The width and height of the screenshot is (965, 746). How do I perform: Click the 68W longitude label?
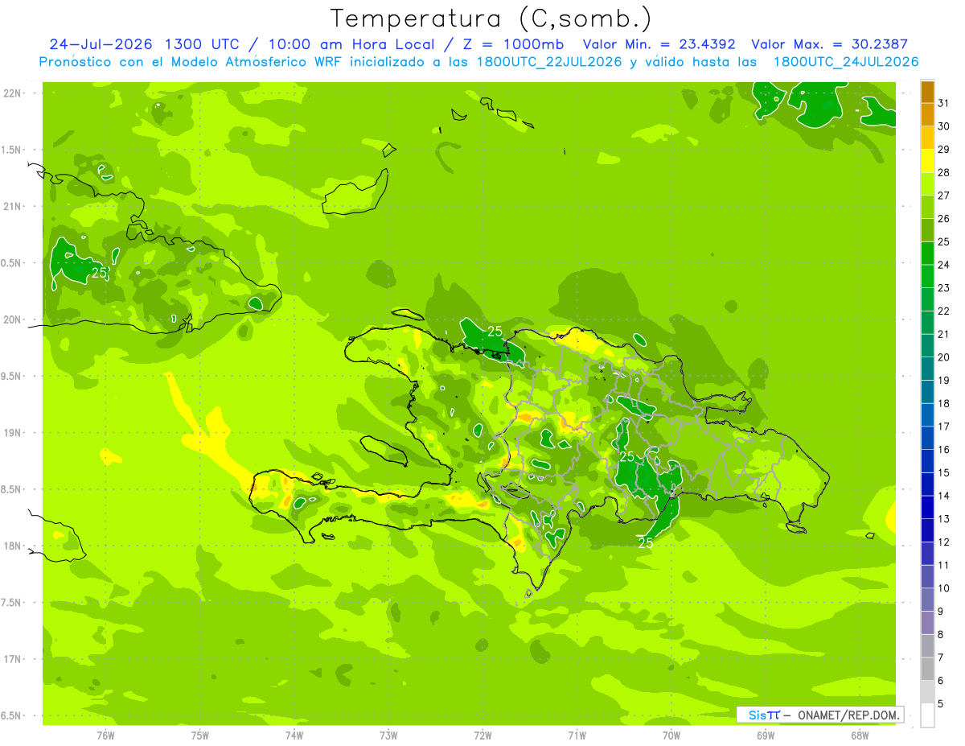click(860, 736)
